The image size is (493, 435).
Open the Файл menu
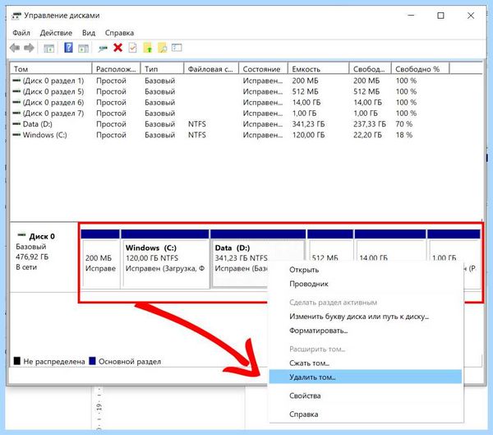click(21, 33)
